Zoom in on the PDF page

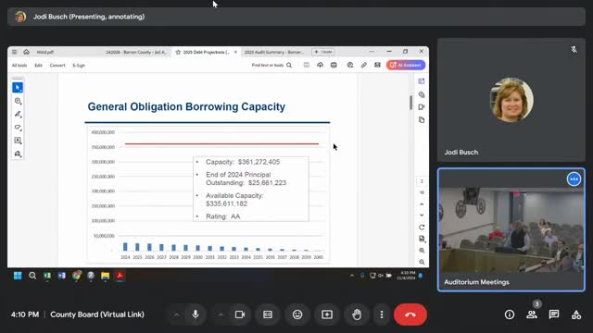tap(422, 251)
